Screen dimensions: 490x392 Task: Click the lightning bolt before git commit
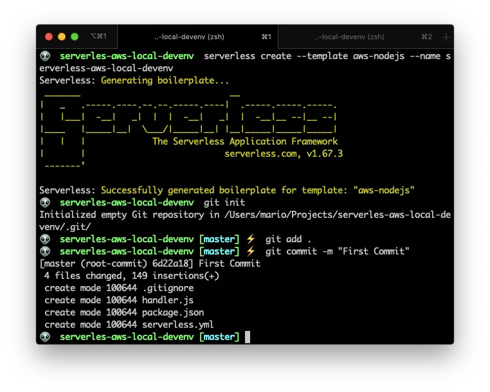(251, 251)
